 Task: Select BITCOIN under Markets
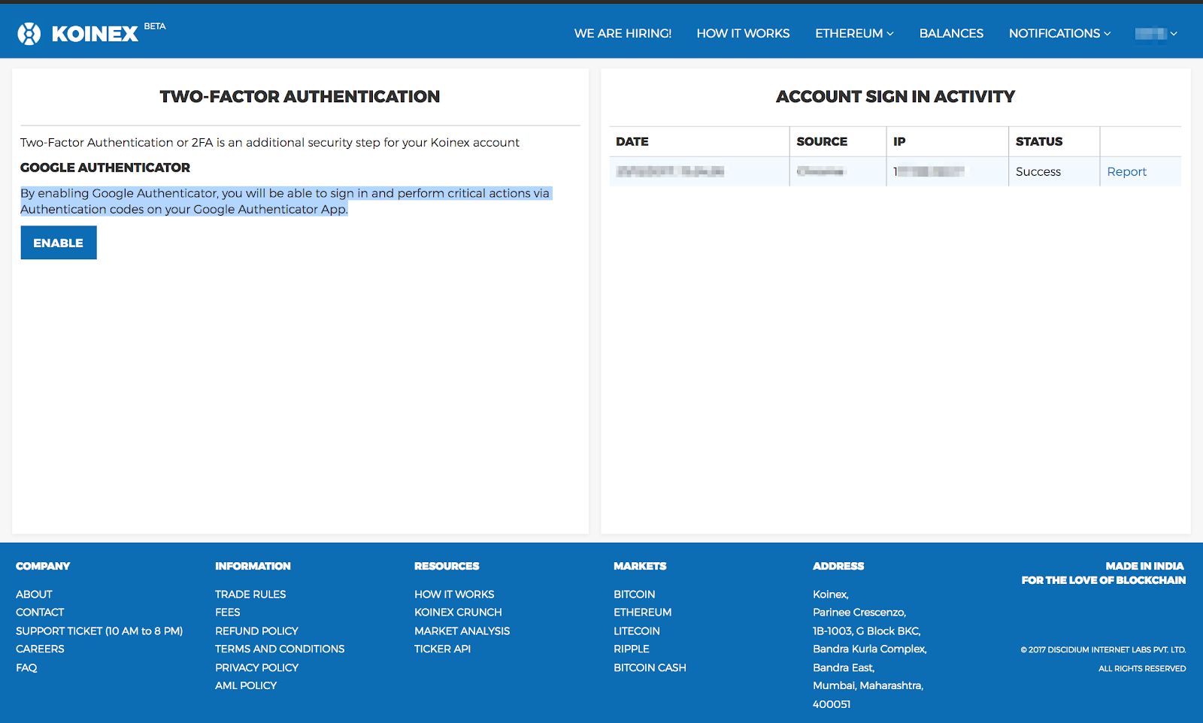point(635,594)
